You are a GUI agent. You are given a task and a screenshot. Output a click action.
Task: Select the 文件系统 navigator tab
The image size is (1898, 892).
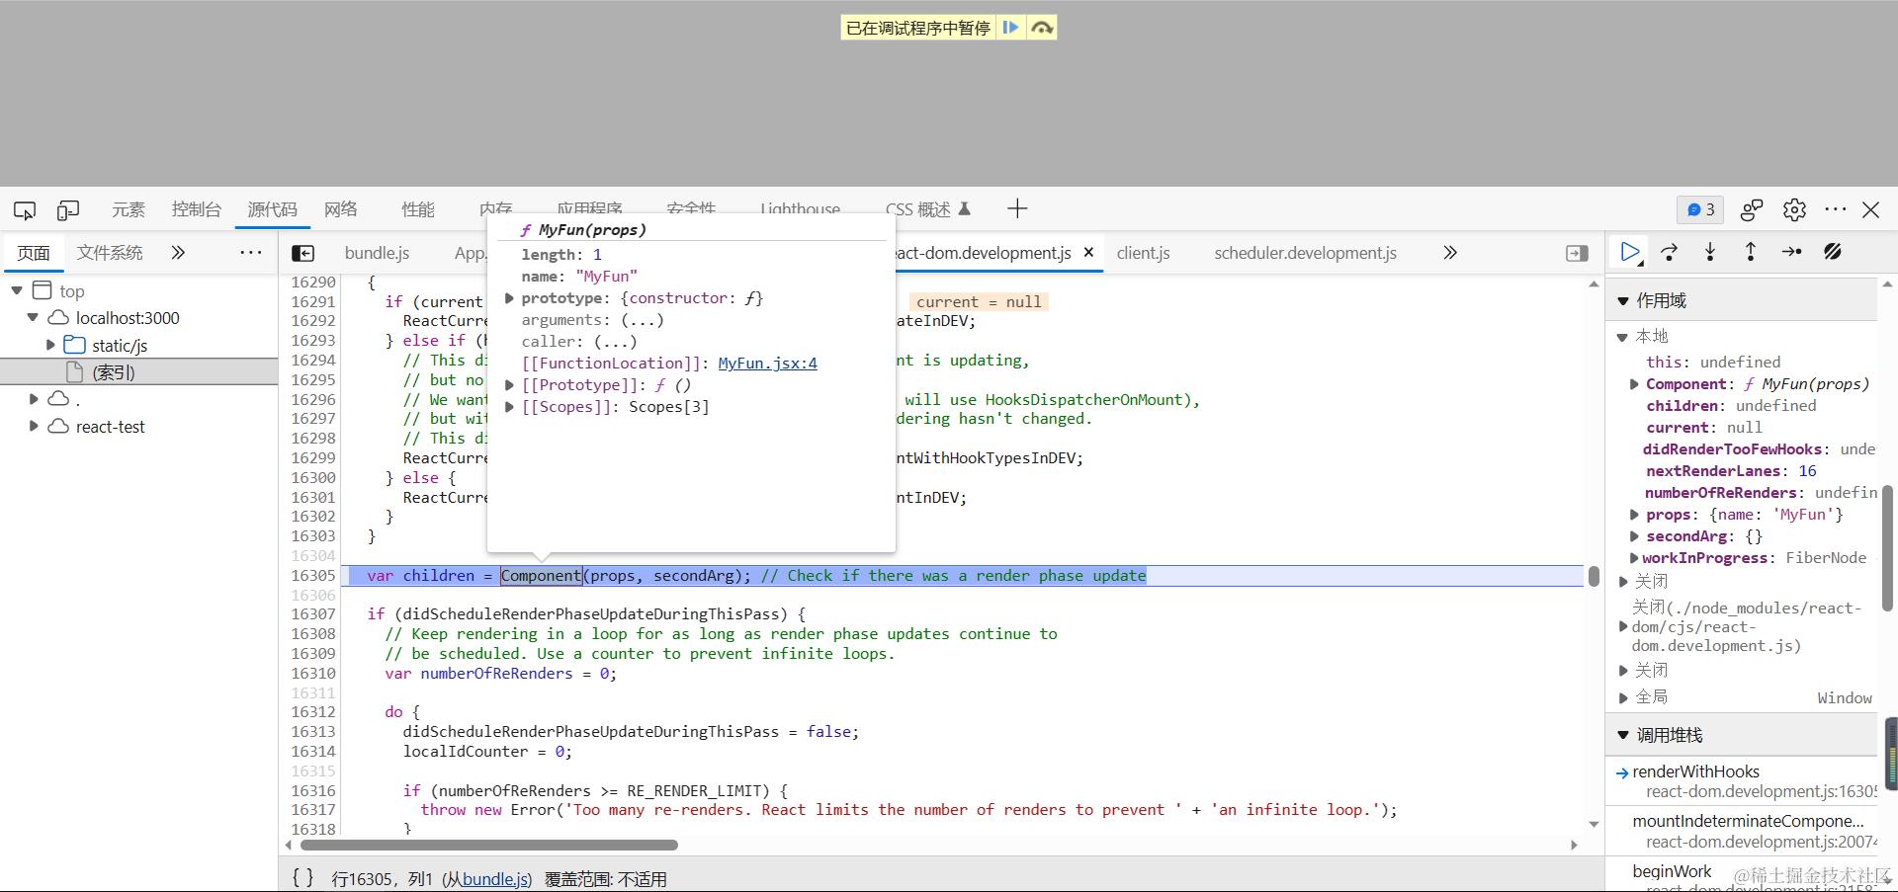[110, 253]
